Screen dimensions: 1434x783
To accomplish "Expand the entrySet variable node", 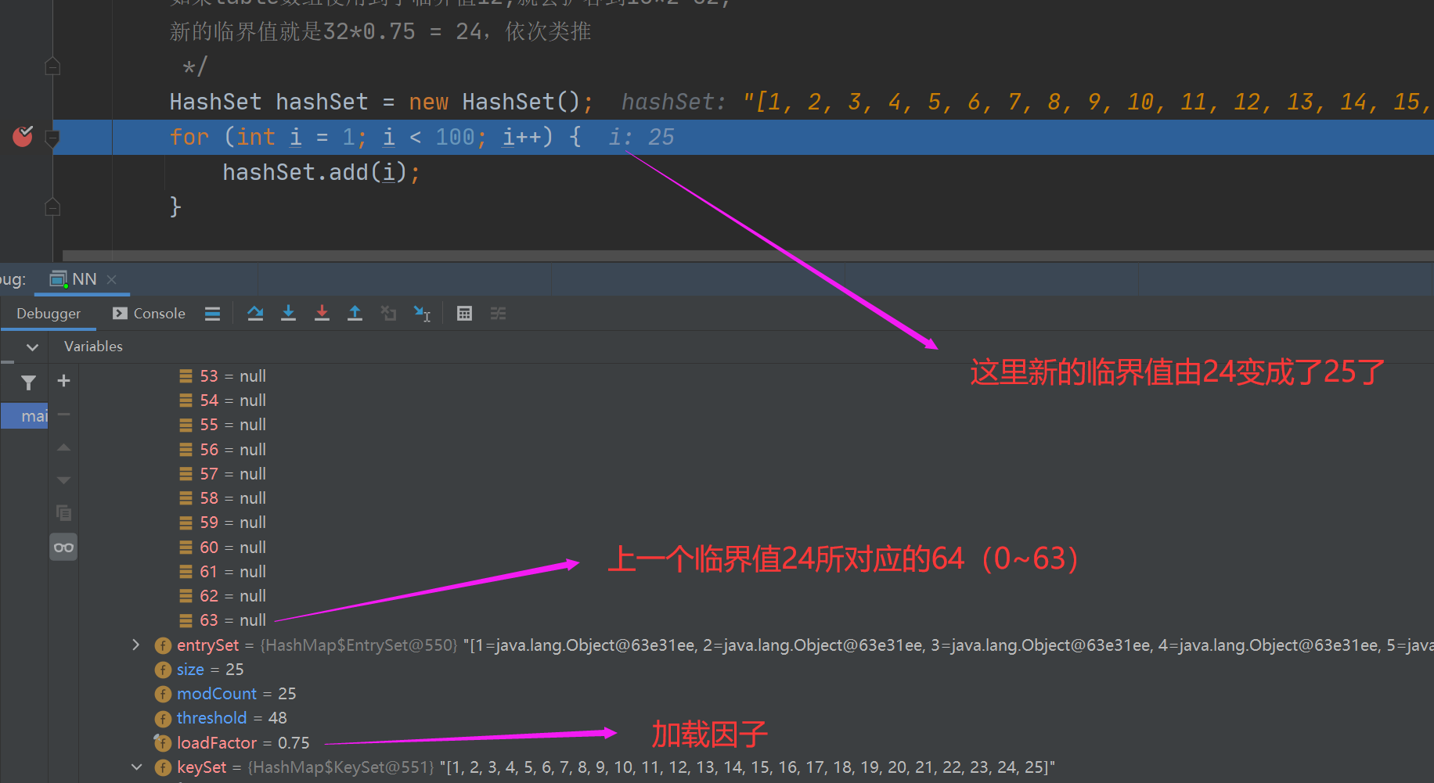I will point(135,645).
